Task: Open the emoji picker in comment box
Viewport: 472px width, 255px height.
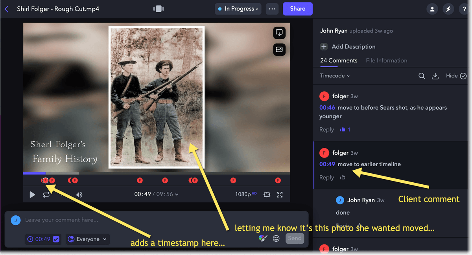Action: (x=276, y=238)
